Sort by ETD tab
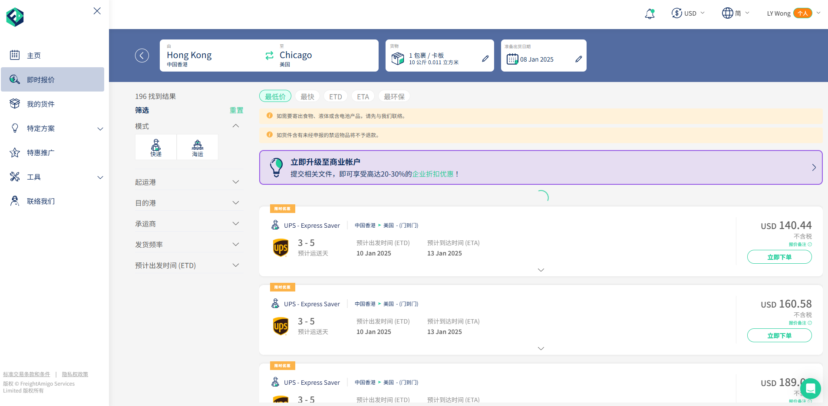Image resolution: width=828 pixels, height=406 pixels. [x=336, y=96]
